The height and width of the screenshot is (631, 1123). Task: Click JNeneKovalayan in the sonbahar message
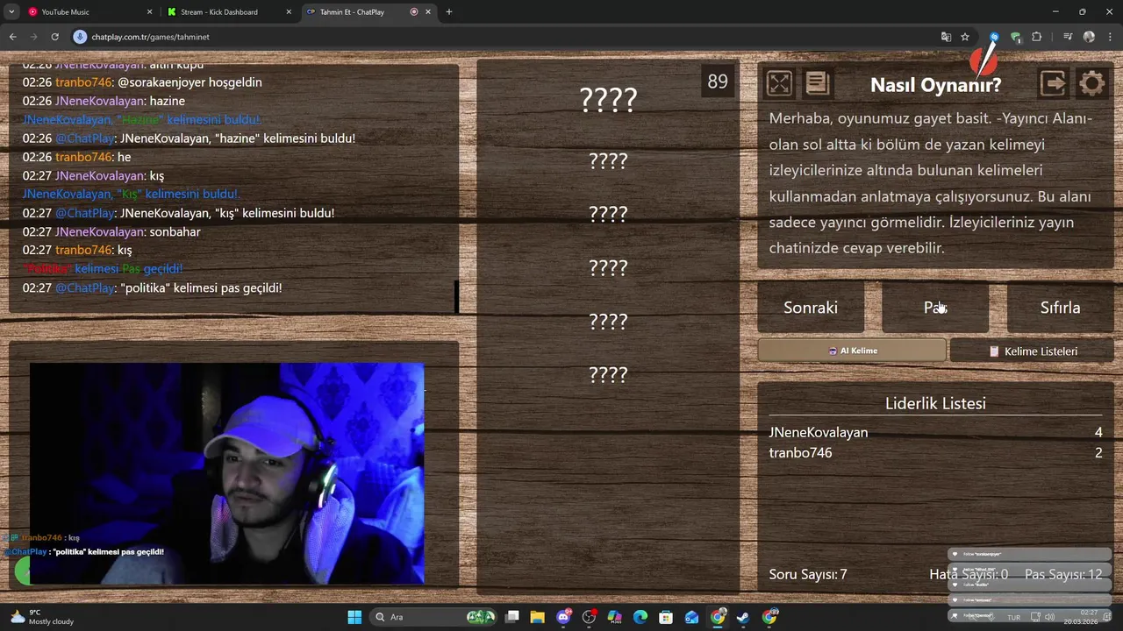(99, 231)
